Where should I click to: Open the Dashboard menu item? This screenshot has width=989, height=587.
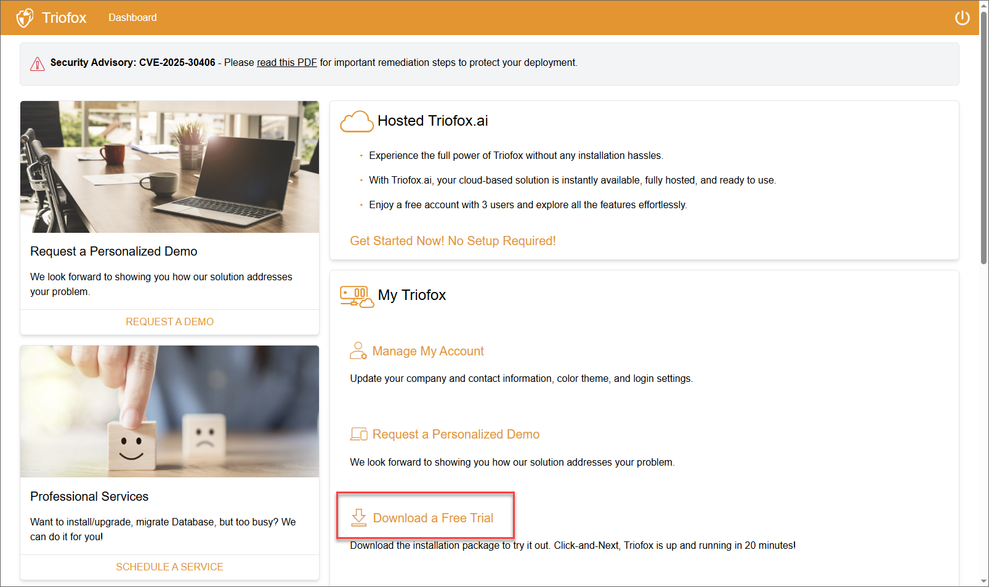[132, 18]
